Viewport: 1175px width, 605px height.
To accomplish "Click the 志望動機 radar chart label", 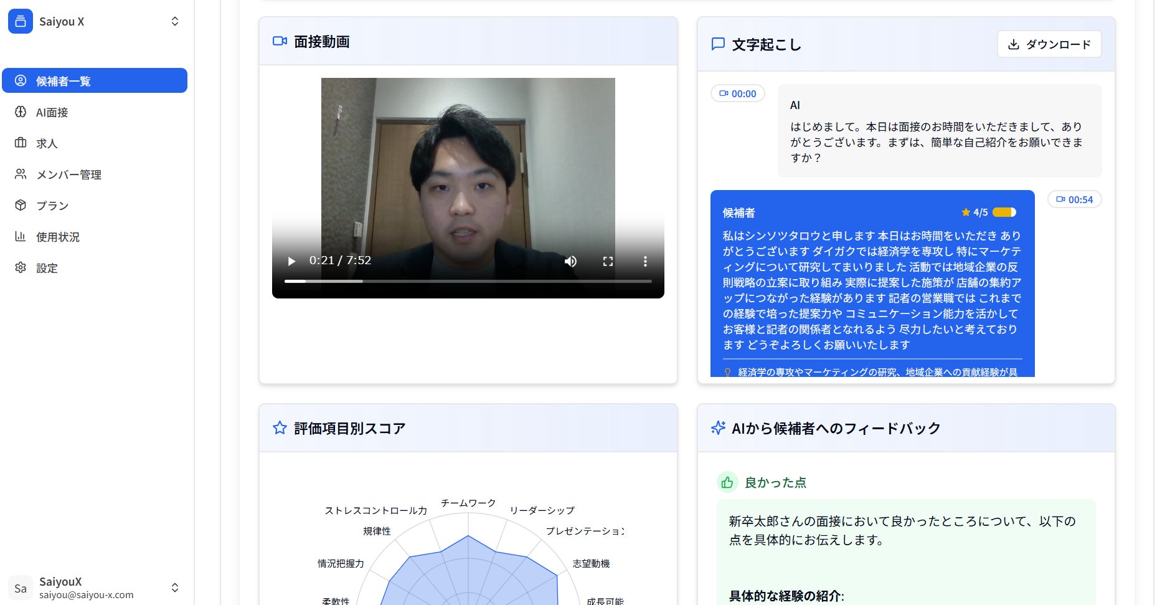I will point(591,563).
